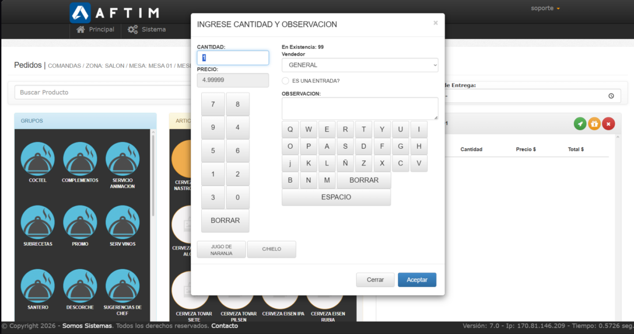Screen dimensions: 634x334
Task: Select the DESCORCHE group icon
Action: coord(80,286)
